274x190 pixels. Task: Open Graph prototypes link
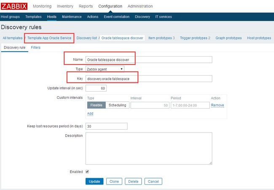pos(228,38)
